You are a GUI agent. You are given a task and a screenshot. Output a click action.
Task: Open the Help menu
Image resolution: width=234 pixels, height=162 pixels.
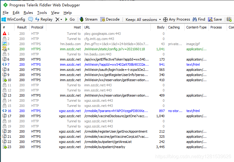click(68, 13)
